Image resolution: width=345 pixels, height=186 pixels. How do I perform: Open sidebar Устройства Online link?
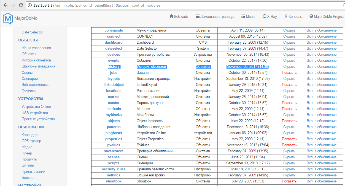click(36, 106)
